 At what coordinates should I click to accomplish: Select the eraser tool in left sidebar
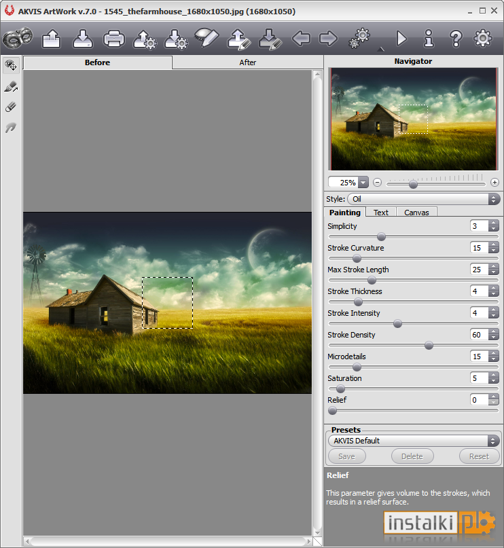click(11, 107)
